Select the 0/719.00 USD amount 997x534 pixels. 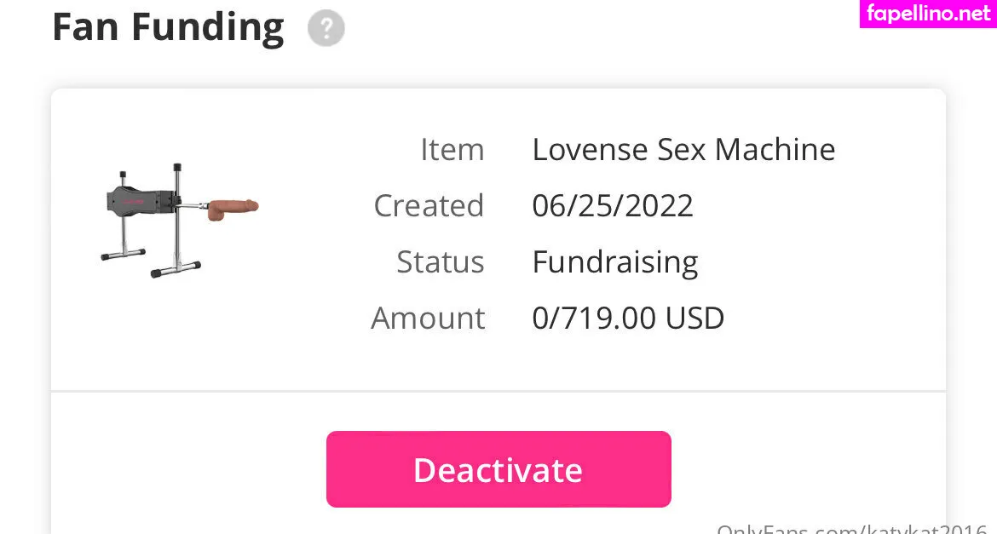[628, 319]
